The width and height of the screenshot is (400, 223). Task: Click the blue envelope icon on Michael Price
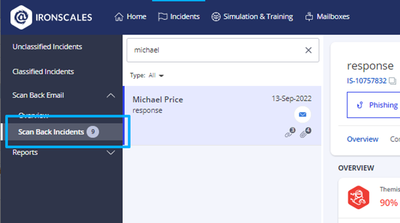pyautogui.click(x=303, y=114)
